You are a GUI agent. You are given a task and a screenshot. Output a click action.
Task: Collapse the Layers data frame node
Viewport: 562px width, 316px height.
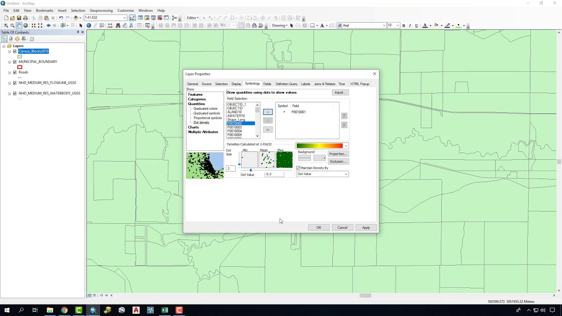pos(4,46)
